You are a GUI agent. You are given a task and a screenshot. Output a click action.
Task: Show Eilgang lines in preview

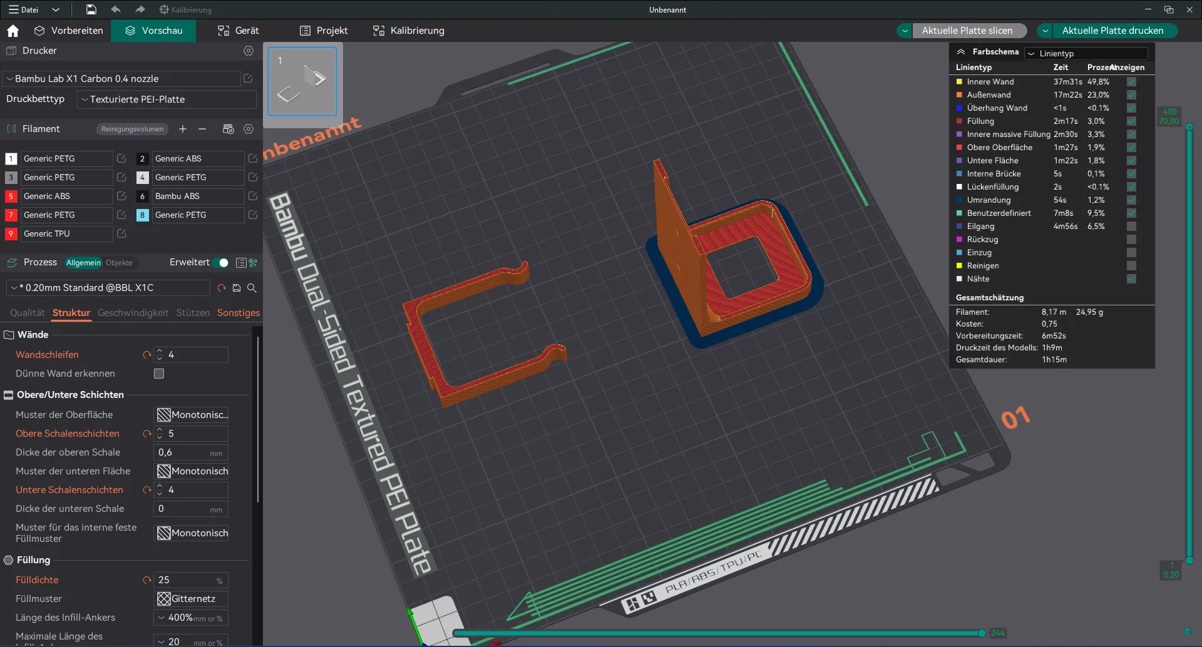(x=1131, y=227)
